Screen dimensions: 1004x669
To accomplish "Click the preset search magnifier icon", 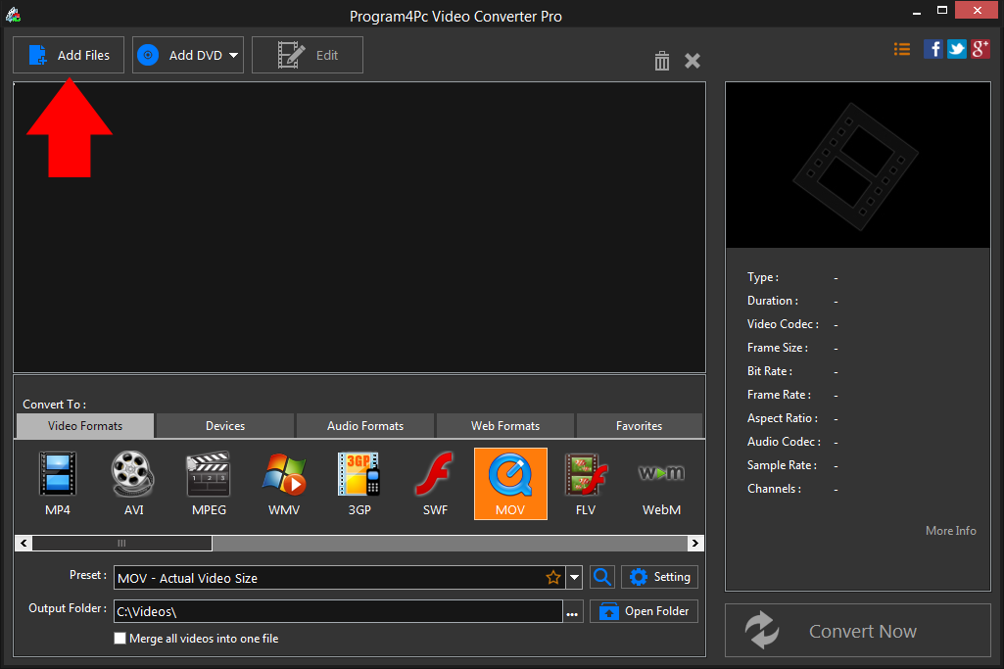I will [x=601, y=577].
